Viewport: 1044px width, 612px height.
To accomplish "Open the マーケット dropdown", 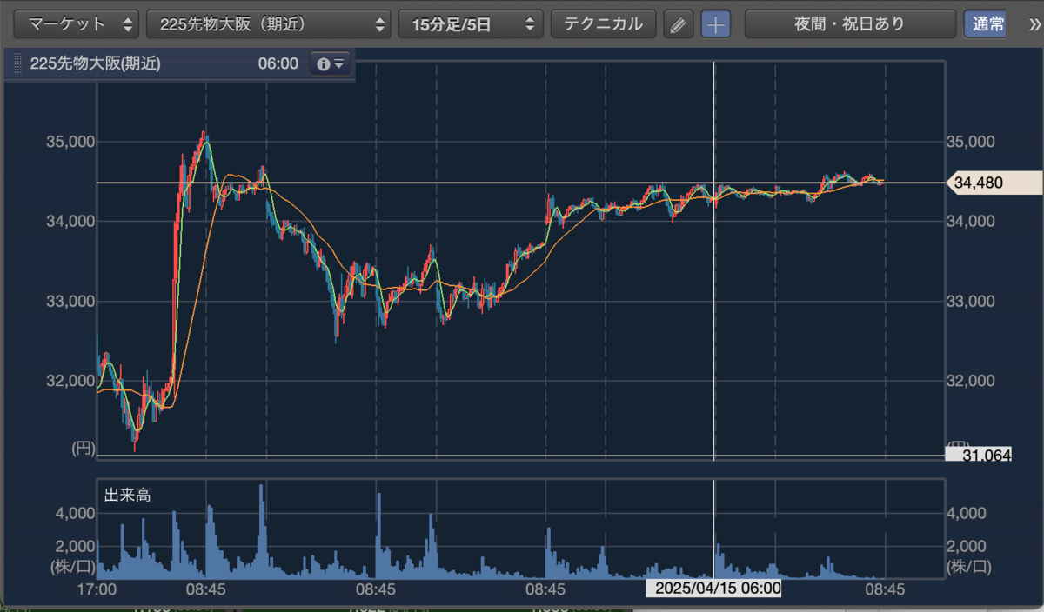I will 77,23.
